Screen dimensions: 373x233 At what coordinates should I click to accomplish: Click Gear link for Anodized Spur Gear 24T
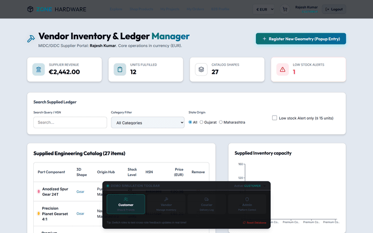coord(80,192)
